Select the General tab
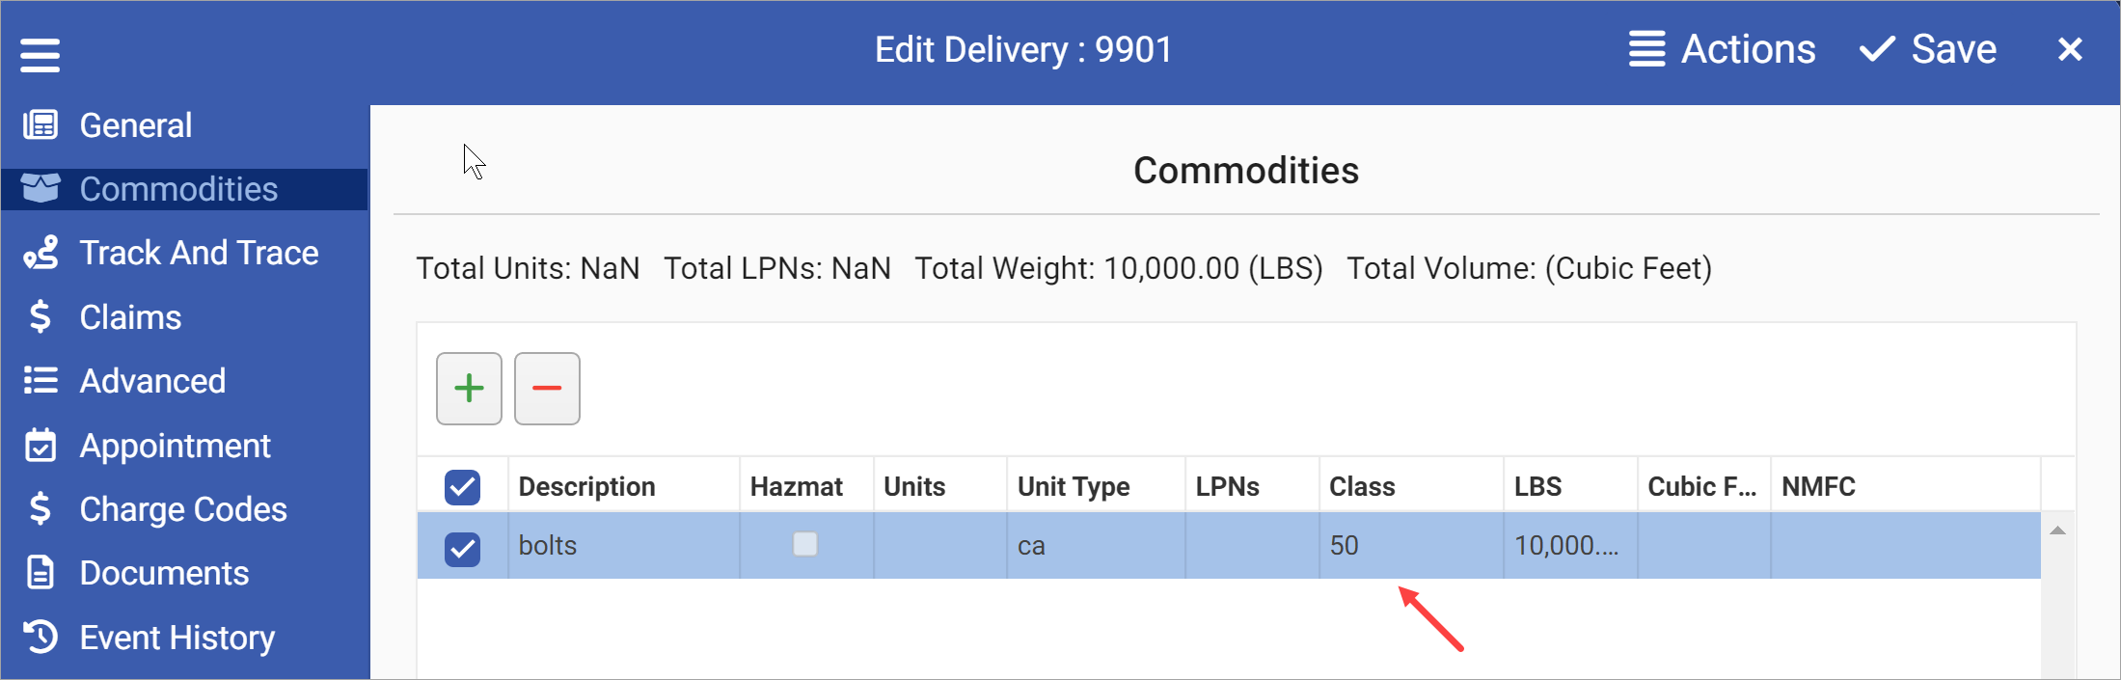The image size is (2121, 680). click(135, 124)
